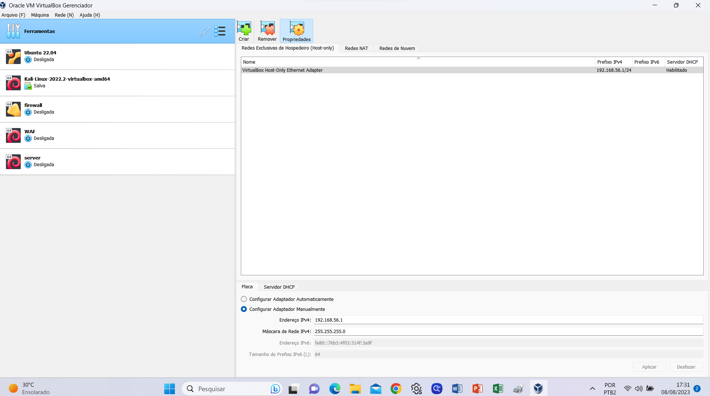
Task: Click the pin icon in Ferramentas
Action: (x=205, y=31)
